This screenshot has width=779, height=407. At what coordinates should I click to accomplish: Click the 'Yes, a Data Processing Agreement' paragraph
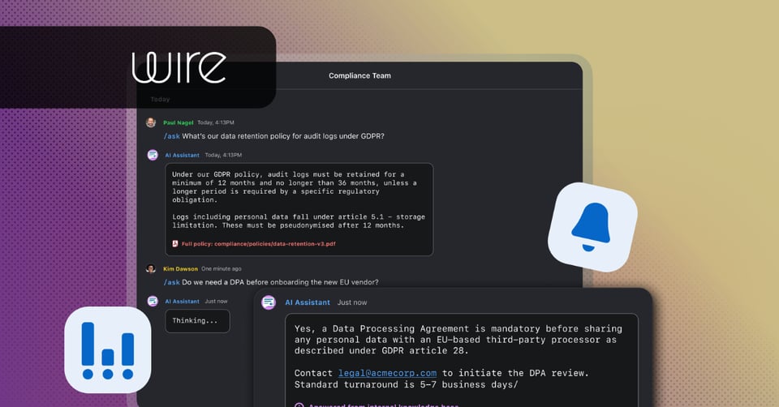(x=458, y=340)
